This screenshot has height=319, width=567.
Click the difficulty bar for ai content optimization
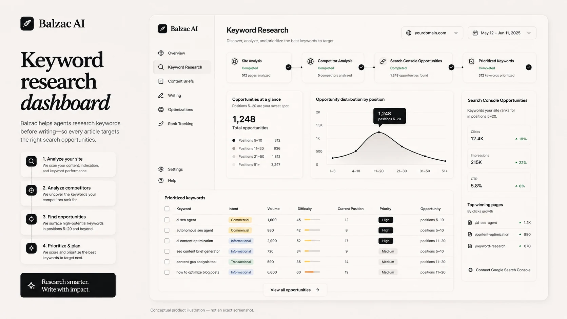312,241
